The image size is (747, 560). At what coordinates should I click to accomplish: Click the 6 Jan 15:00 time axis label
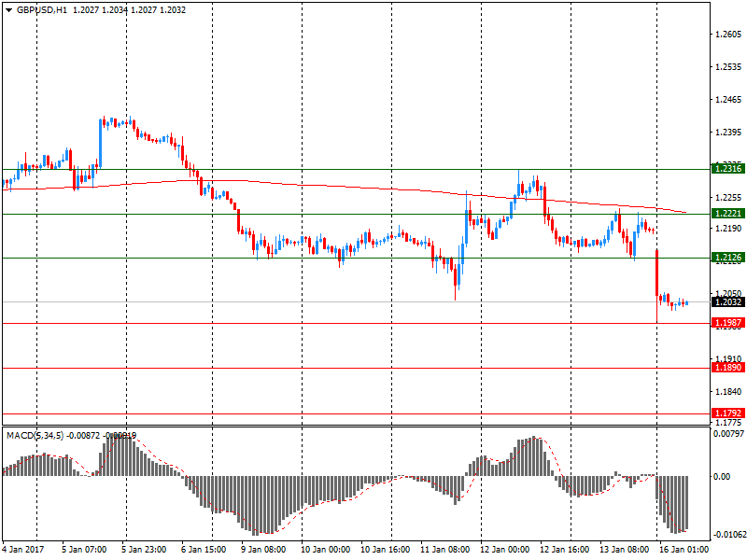204,550
